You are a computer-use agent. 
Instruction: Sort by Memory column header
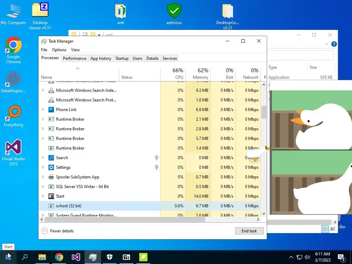point(198,74)
